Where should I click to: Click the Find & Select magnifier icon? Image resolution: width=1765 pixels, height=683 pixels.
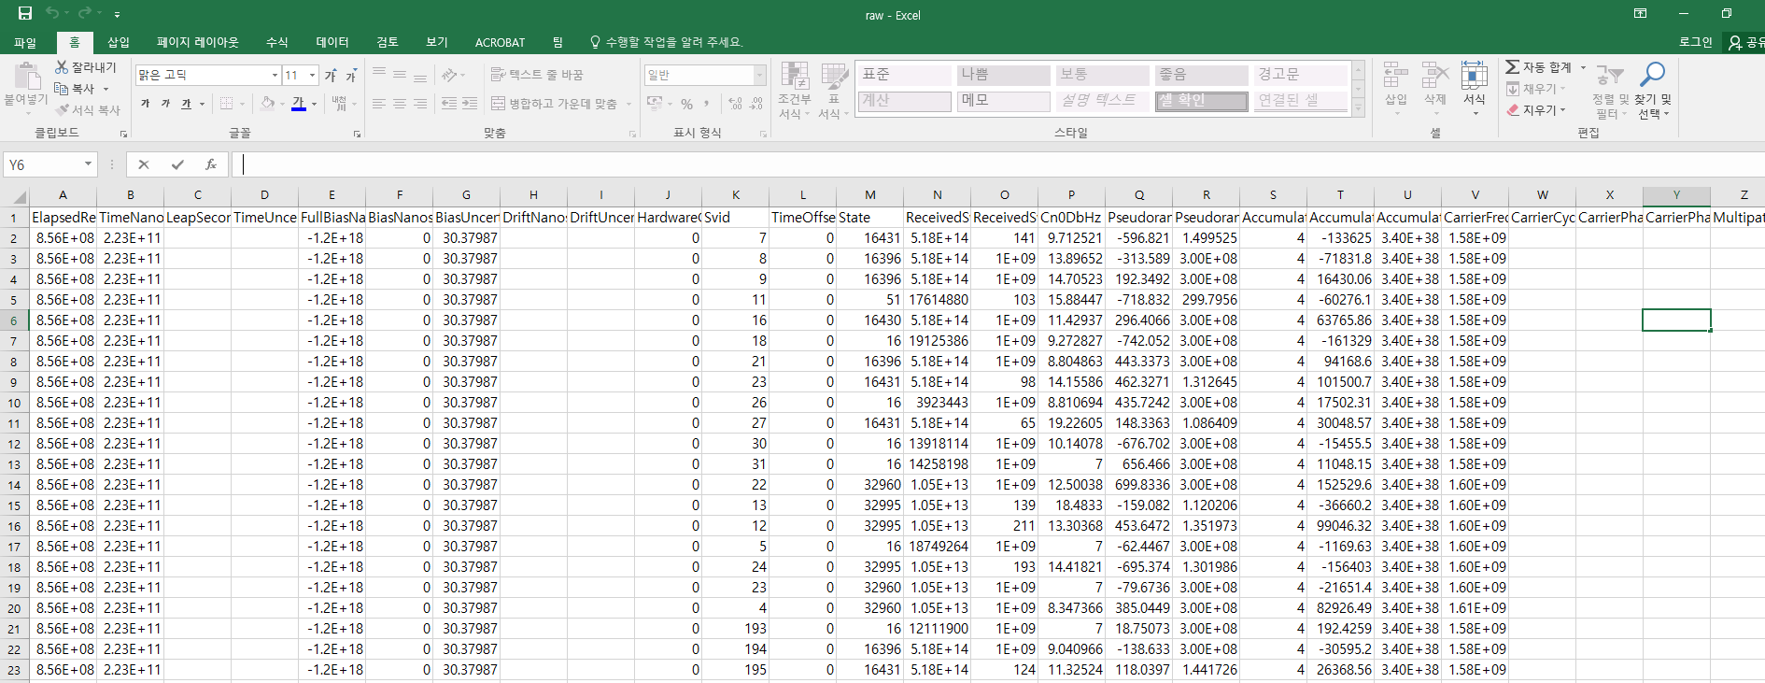point(1652,74)
